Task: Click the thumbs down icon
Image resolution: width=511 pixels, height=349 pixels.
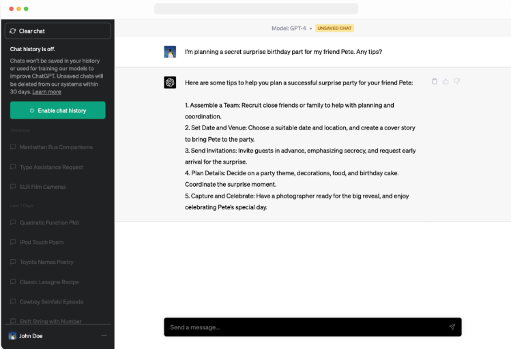Action: click(456, 82)
